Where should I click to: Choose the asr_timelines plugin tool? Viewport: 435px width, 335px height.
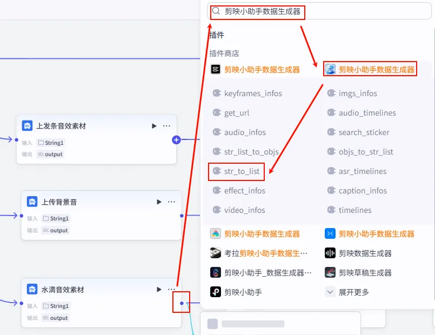[363, 171]
